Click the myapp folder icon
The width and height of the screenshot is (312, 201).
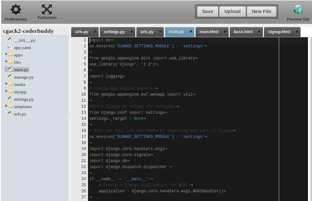pyautogui.click(x=10, y=91)
